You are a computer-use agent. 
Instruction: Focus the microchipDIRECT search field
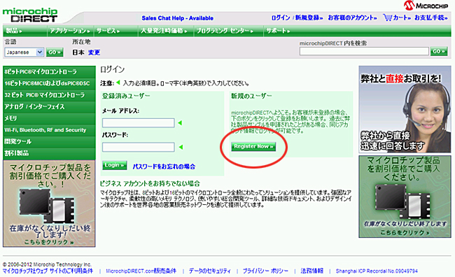(x=364, y=52)
